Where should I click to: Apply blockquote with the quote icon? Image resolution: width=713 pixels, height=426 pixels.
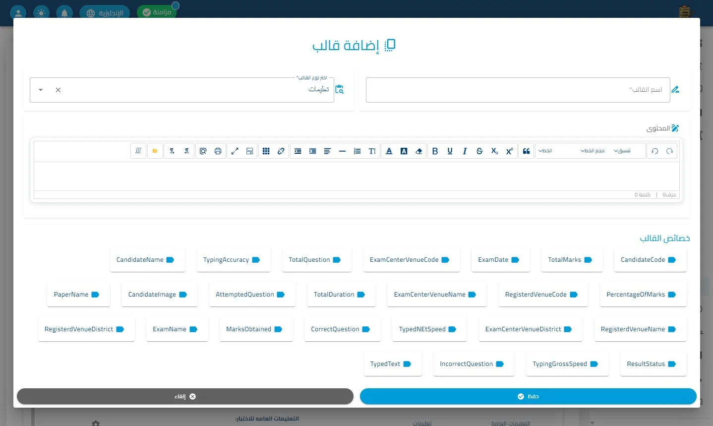coord(527,151)
